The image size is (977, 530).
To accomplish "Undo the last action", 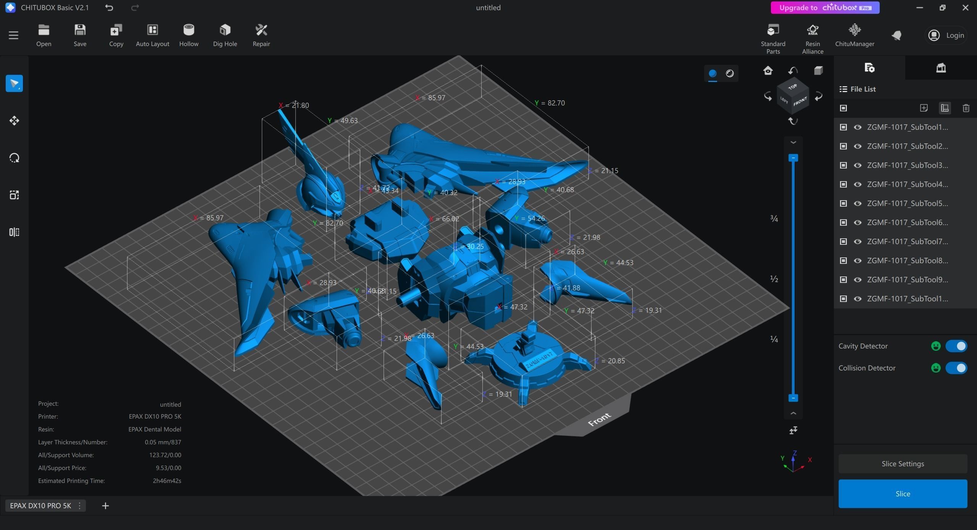I will 109,8.
